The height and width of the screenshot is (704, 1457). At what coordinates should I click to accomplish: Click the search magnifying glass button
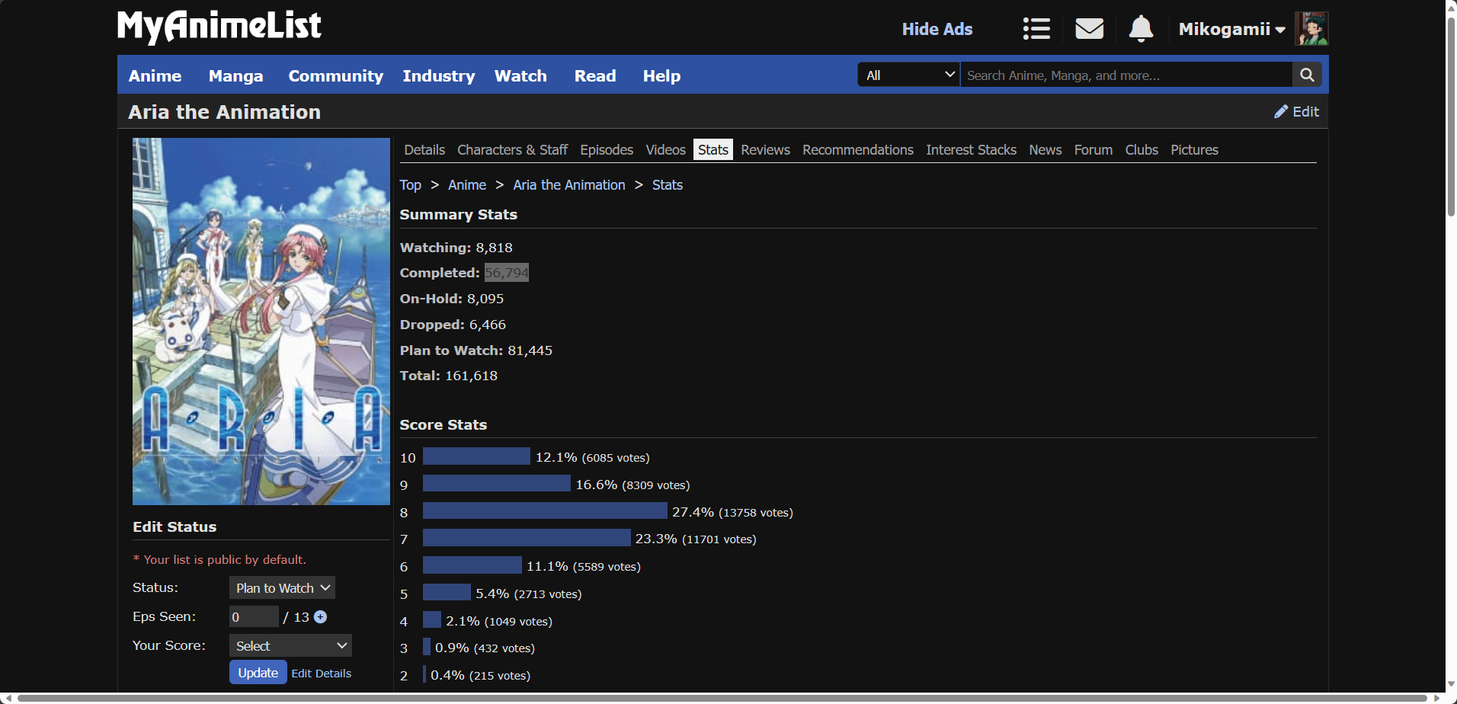point(1307,75)
